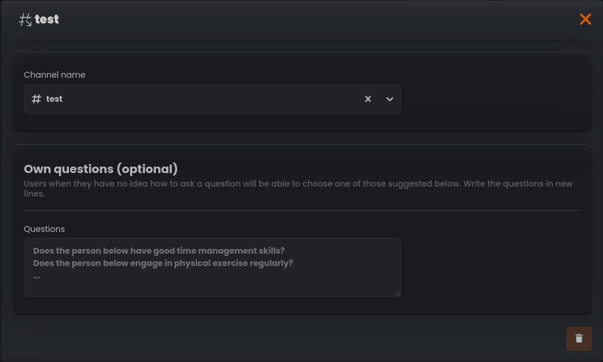Clear the selected channel using the X icon

pos(368,99)
